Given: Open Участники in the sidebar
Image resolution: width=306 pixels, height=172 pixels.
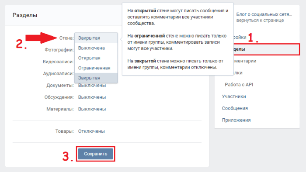Looking at the screenshot, I should point(234,96).
